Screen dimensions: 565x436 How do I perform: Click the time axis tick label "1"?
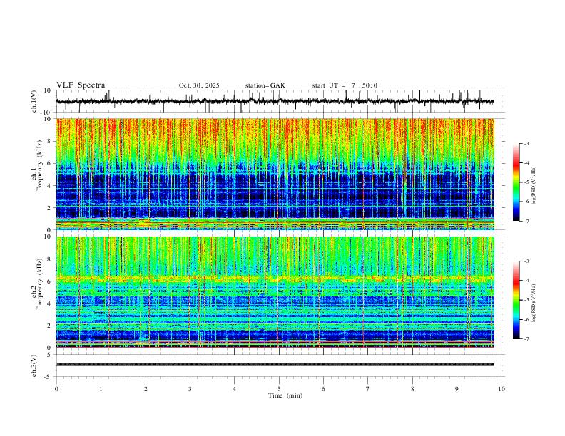click(x=101, y=389)
